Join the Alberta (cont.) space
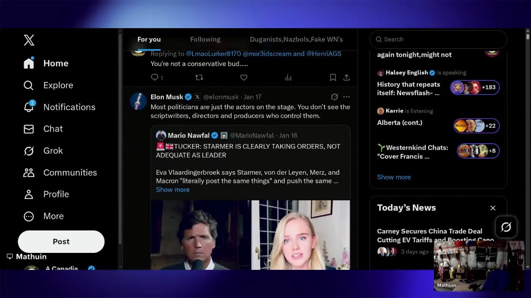 [x=399, y=123]
